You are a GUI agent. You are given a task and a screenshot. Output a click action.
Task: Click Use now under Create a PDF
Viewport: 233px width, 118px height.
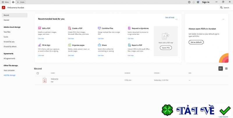click(71, 39)
